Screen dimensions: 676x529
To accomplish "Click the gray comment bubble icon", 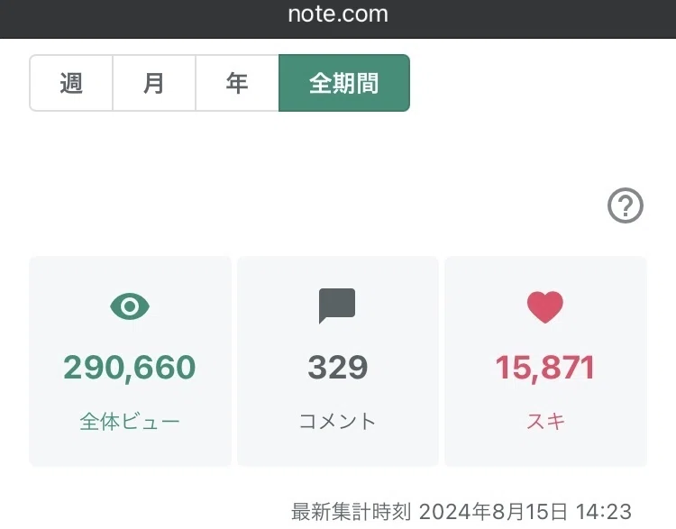I will click(337, 306).
